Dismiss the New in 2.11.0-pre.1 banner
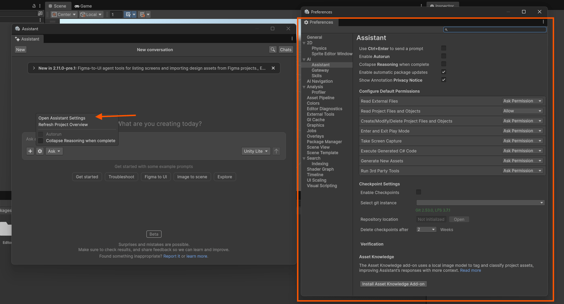Image resolution: width=564 pixels, height=304 pixels. pyautogui.click(x=273, y=68)
